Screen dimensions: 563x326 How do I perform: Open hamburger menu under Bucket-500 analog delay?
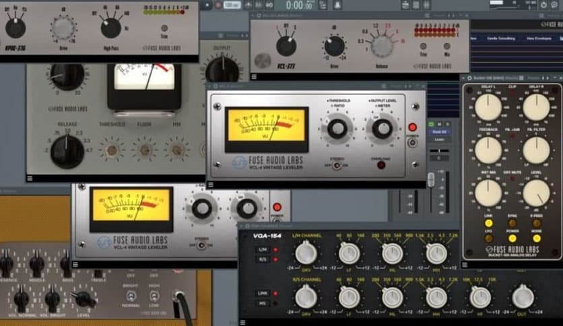(465, 265)
